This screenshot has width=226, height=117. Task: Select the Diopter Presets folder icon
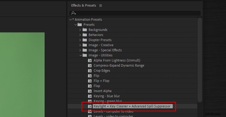point(85,40)
